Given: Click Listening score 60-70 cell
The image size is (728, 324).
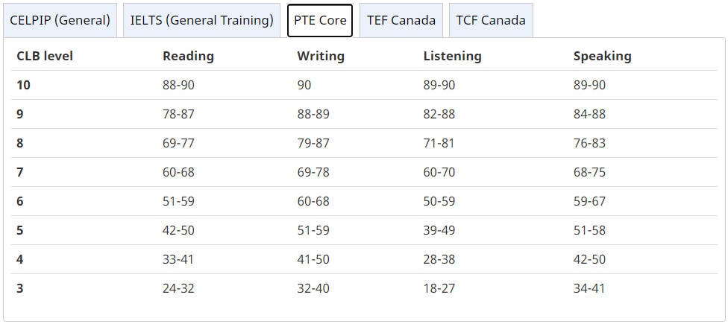Looking at the screenshot, I should coord(439,172).
